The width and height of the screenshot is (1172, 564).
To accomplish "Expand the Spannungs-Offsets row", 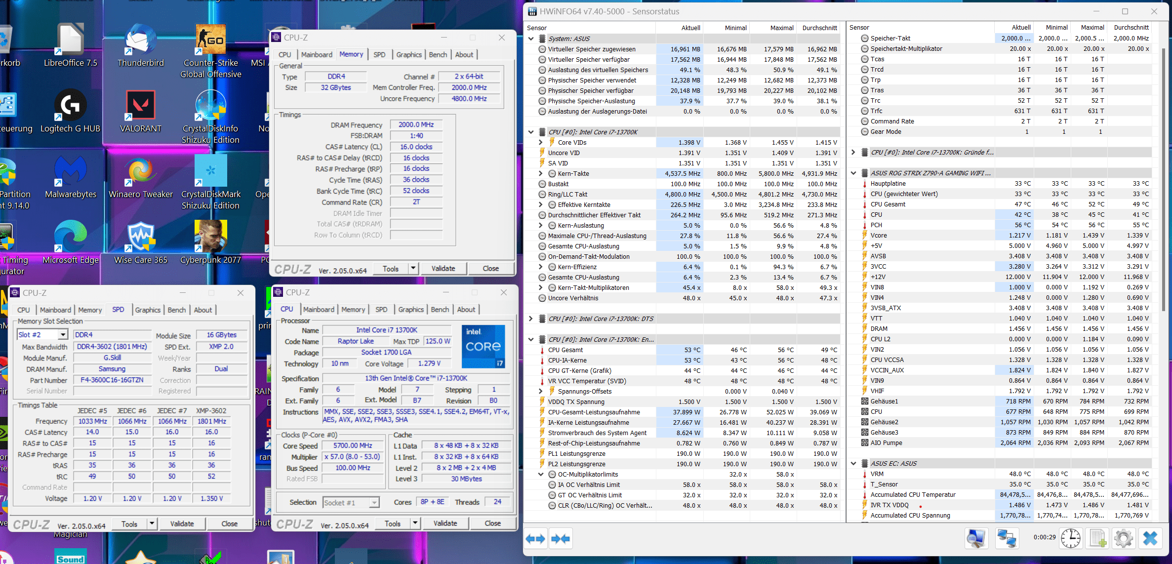I will [x=541, y=391].
